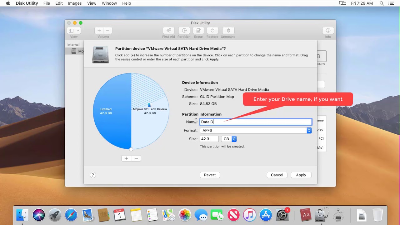The height and width of the screenshot is (225, 400).
Task: Open the Format APFS dropdown
Action: (256, 130)
